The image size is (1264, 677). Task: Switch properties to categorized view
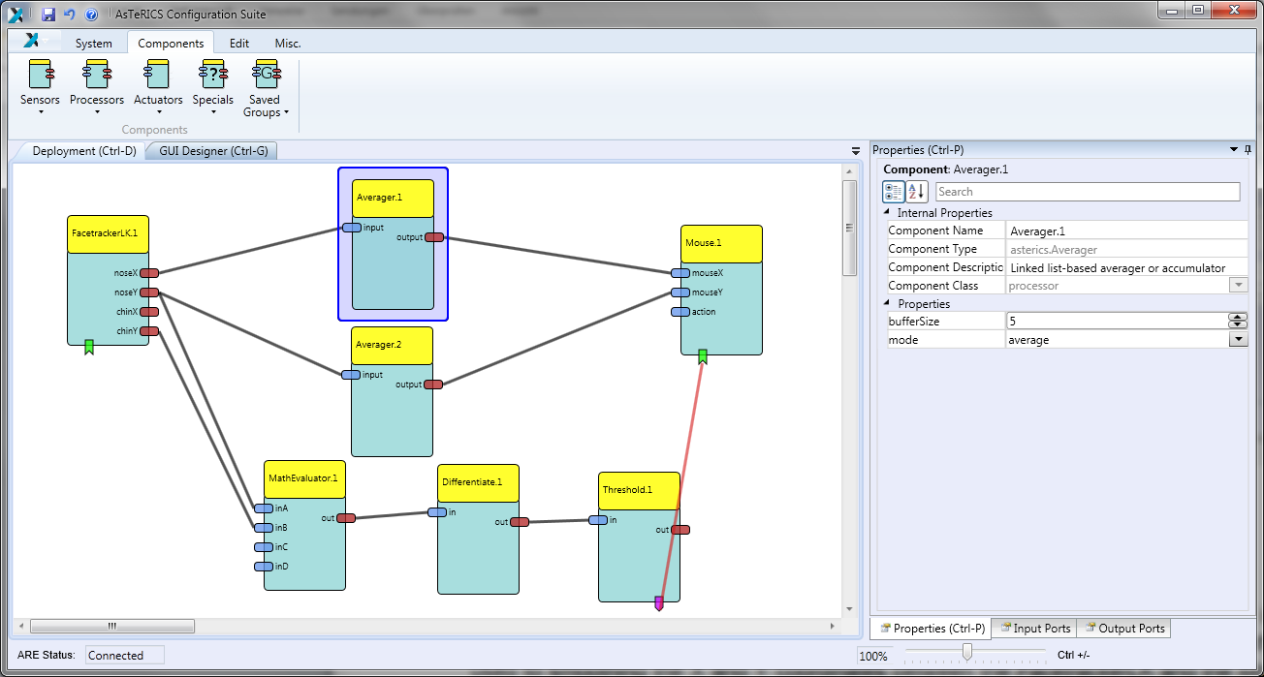893,192
